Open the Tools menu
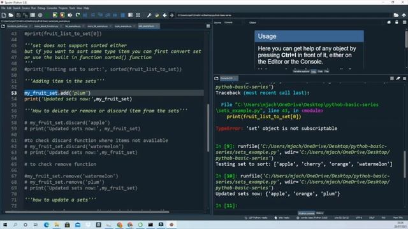This screenshot has width=408, height=229. [x=72, y=8]
